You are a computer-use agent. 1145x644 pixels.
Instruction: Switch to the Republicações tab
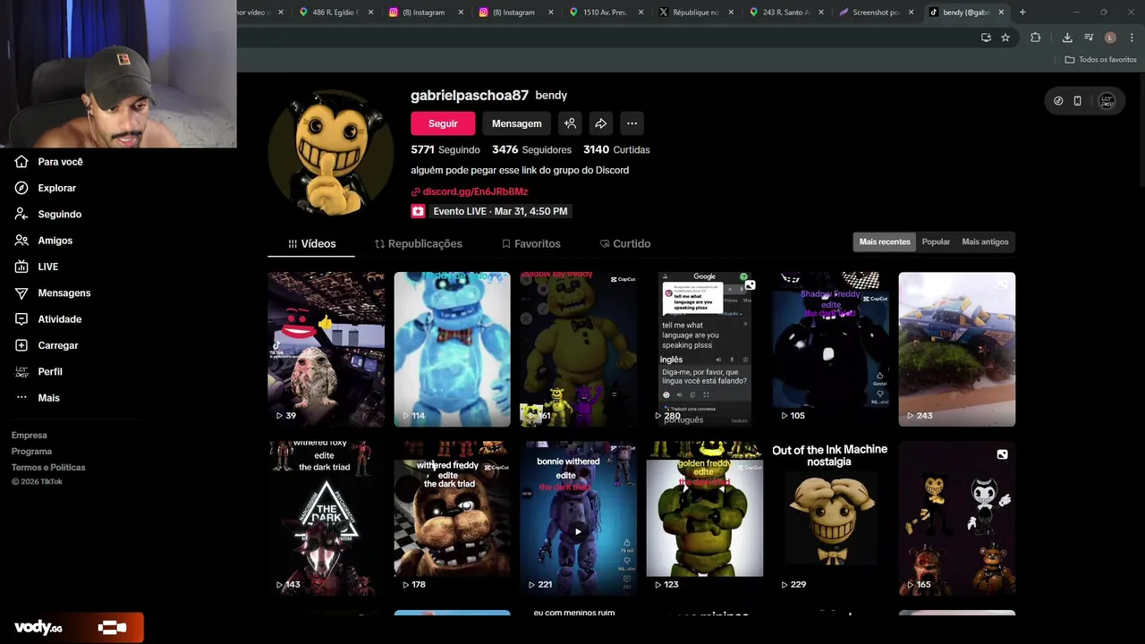pyautogui.click(x=419, y=243)
